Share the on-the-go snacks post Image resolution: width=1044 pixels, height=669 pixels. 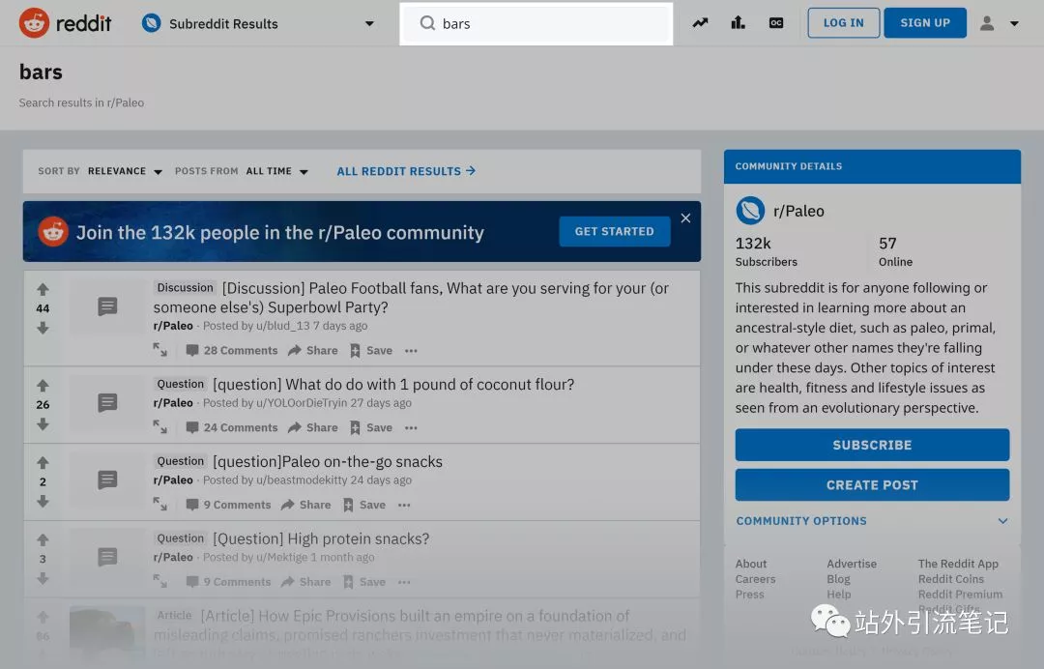(x=306, y=505)
